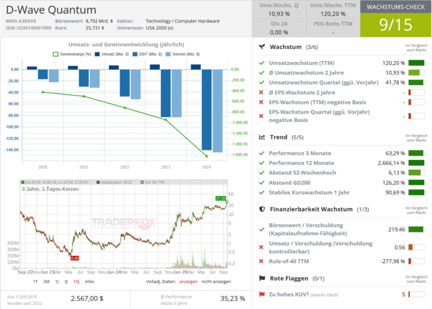This screenshot has height=309, width=432.
Task: Toggle the volladjustiert series in stock chart
Action: (x=114, y=182)
